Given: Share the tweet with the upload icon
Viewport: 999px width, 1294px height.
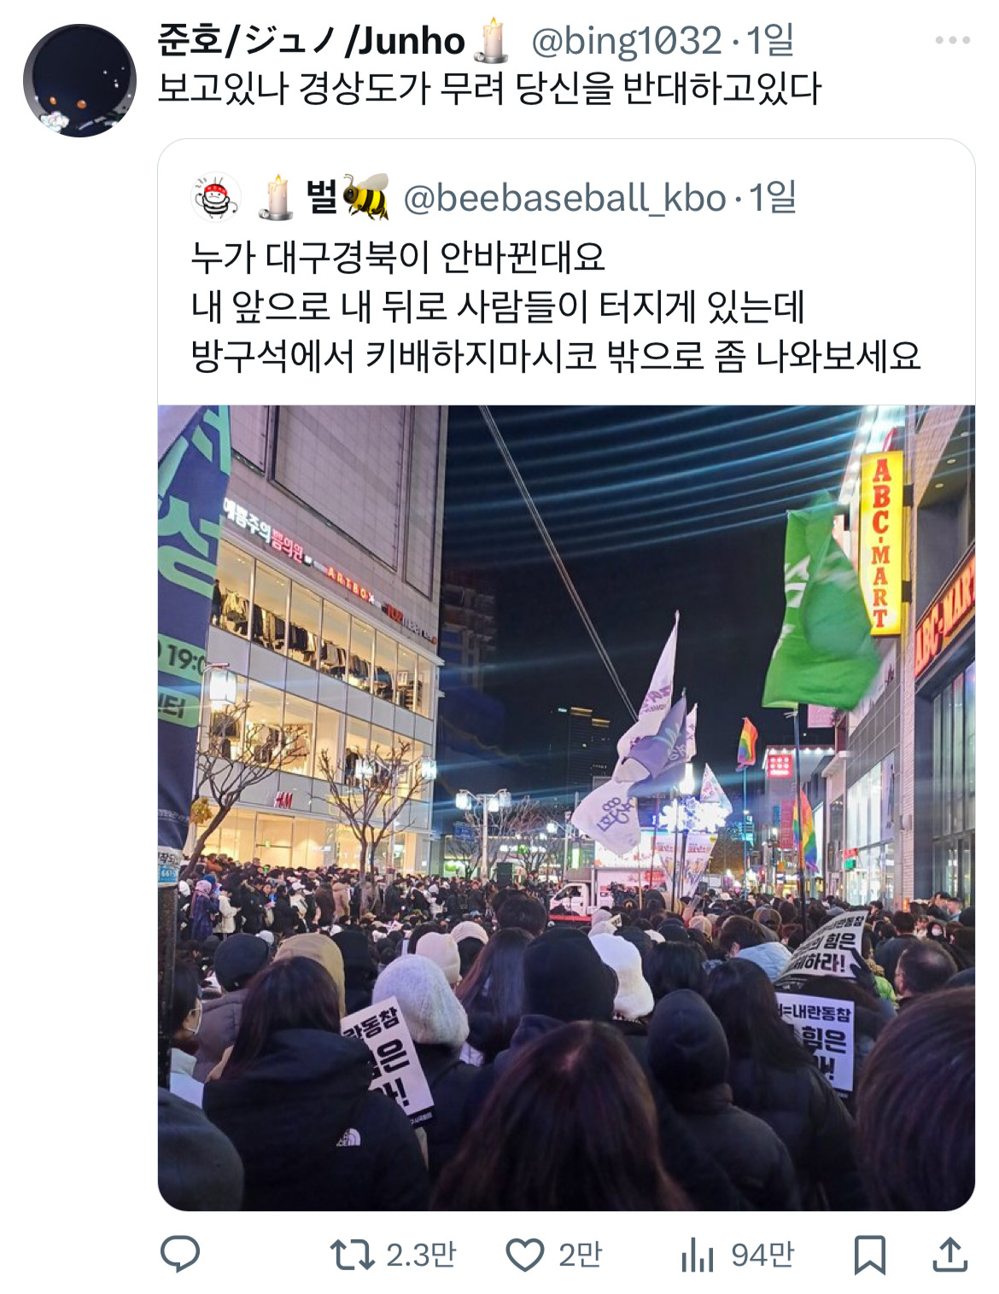Looking at the screenshot, I should pyautogui.click(x=949, y=1254).
